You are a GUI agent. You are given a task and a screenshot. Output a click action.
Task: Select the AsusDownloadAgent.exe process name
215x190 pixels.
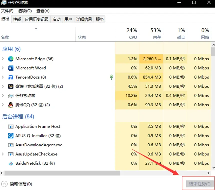39,145
